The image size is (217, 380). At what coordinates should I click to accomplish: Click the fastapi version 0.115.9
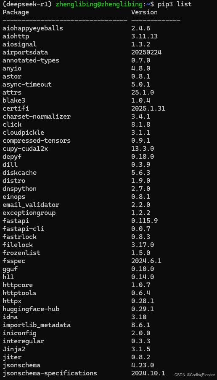[x=144, y=220]
